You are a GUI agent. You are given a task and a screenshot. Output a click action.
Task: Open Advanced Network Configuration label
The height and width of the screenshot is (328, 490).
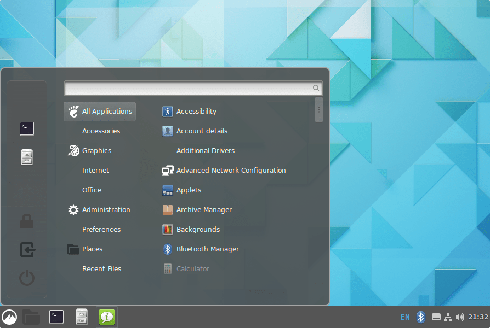click(x=231, y=170)
